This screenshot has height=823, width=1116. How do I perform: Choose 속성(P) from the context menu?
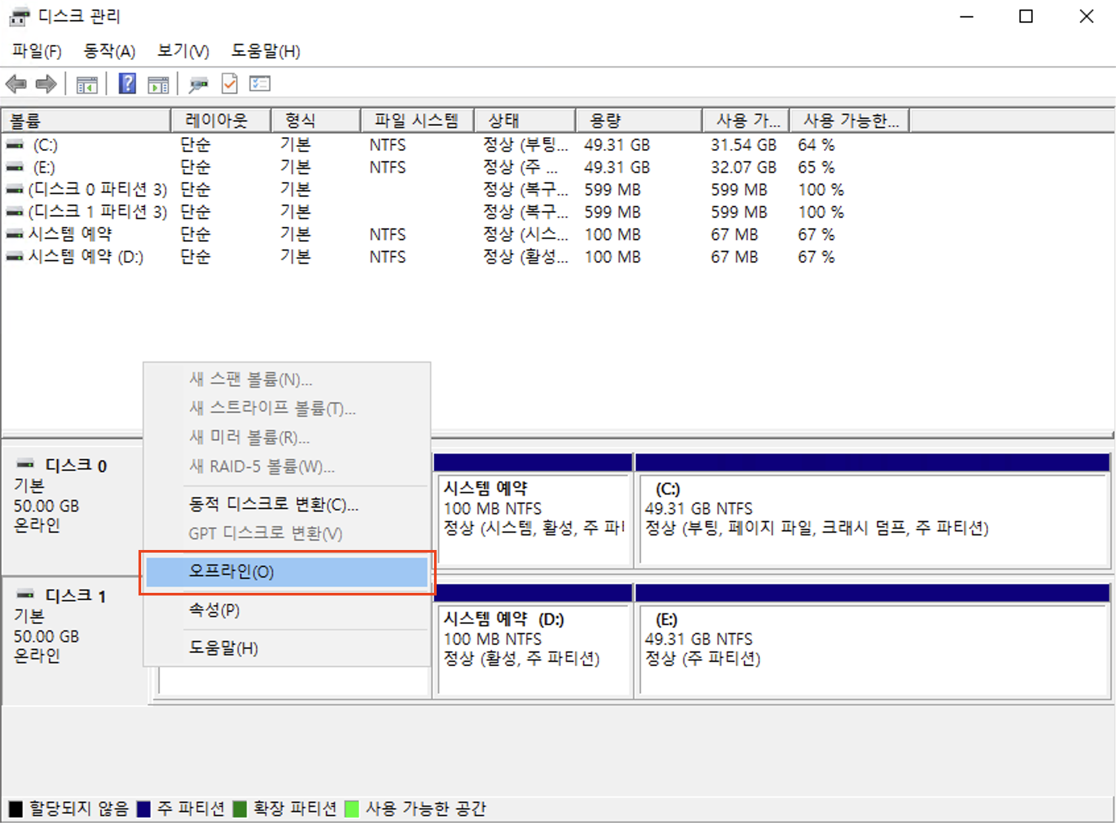287,610
